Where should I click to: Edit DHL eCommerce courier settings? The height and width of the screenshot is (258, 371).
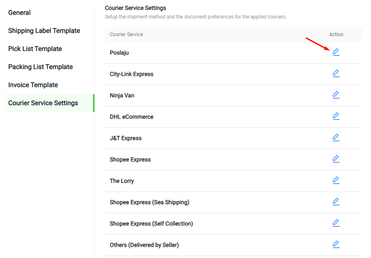(x=336, y=116)
